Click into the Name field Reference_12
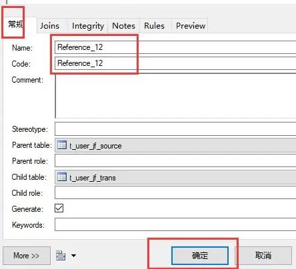Image resolution: width=296 pixels, height=269 pixels. [175, 47]
